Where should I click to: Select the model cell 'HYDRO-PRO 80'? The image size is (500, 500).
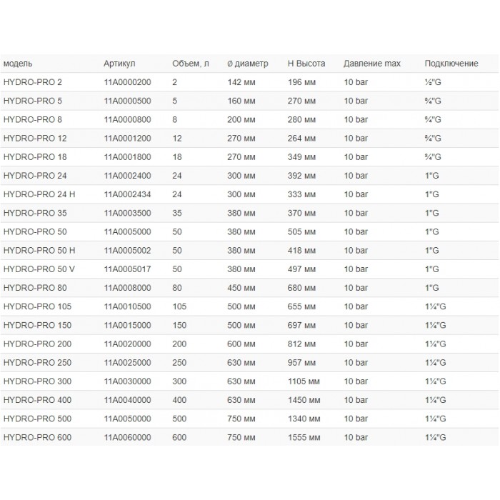point(35,288)
